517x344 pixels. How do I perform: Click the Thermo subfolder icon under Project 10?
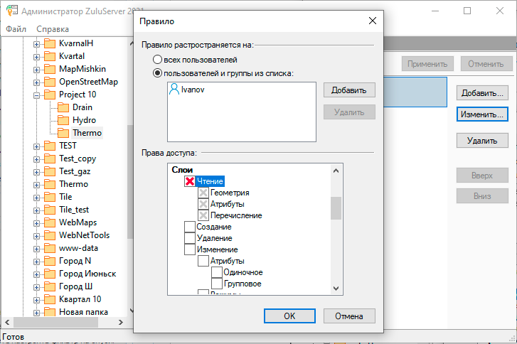coord(63,133)
